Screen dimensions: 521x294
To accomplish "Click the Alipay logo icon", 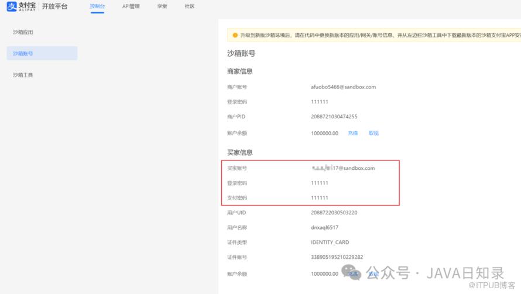I will [x=12, y=6].
